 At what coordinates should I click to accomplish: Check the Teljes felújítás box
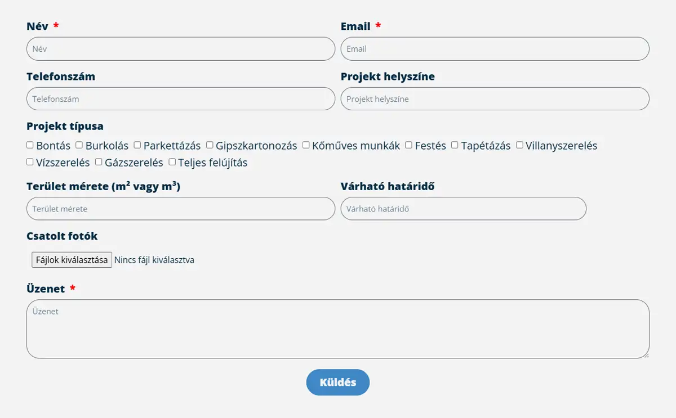pos(172,162)
